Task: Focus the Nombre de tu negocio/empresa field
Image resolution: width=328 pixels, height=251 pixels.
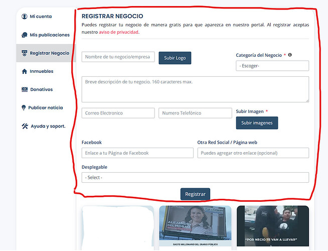Action: [118, 57]
